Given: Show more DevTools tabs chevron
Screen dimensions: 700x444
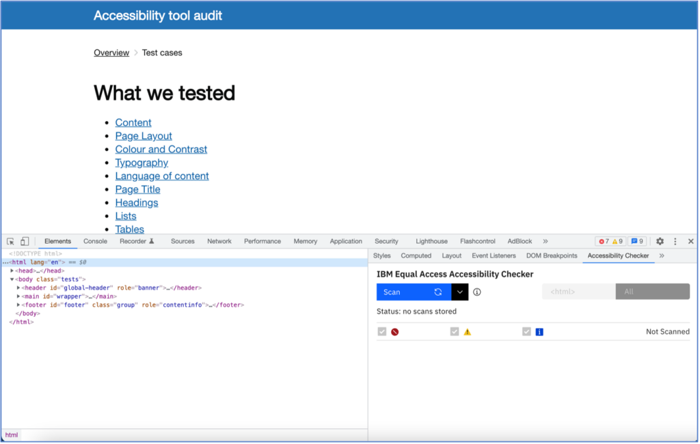Looking at the screenshot, I should (545, 241).
